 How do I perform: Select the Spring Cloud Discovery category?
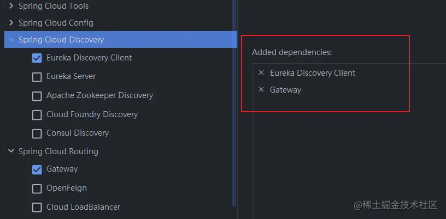tap(61, 40)
